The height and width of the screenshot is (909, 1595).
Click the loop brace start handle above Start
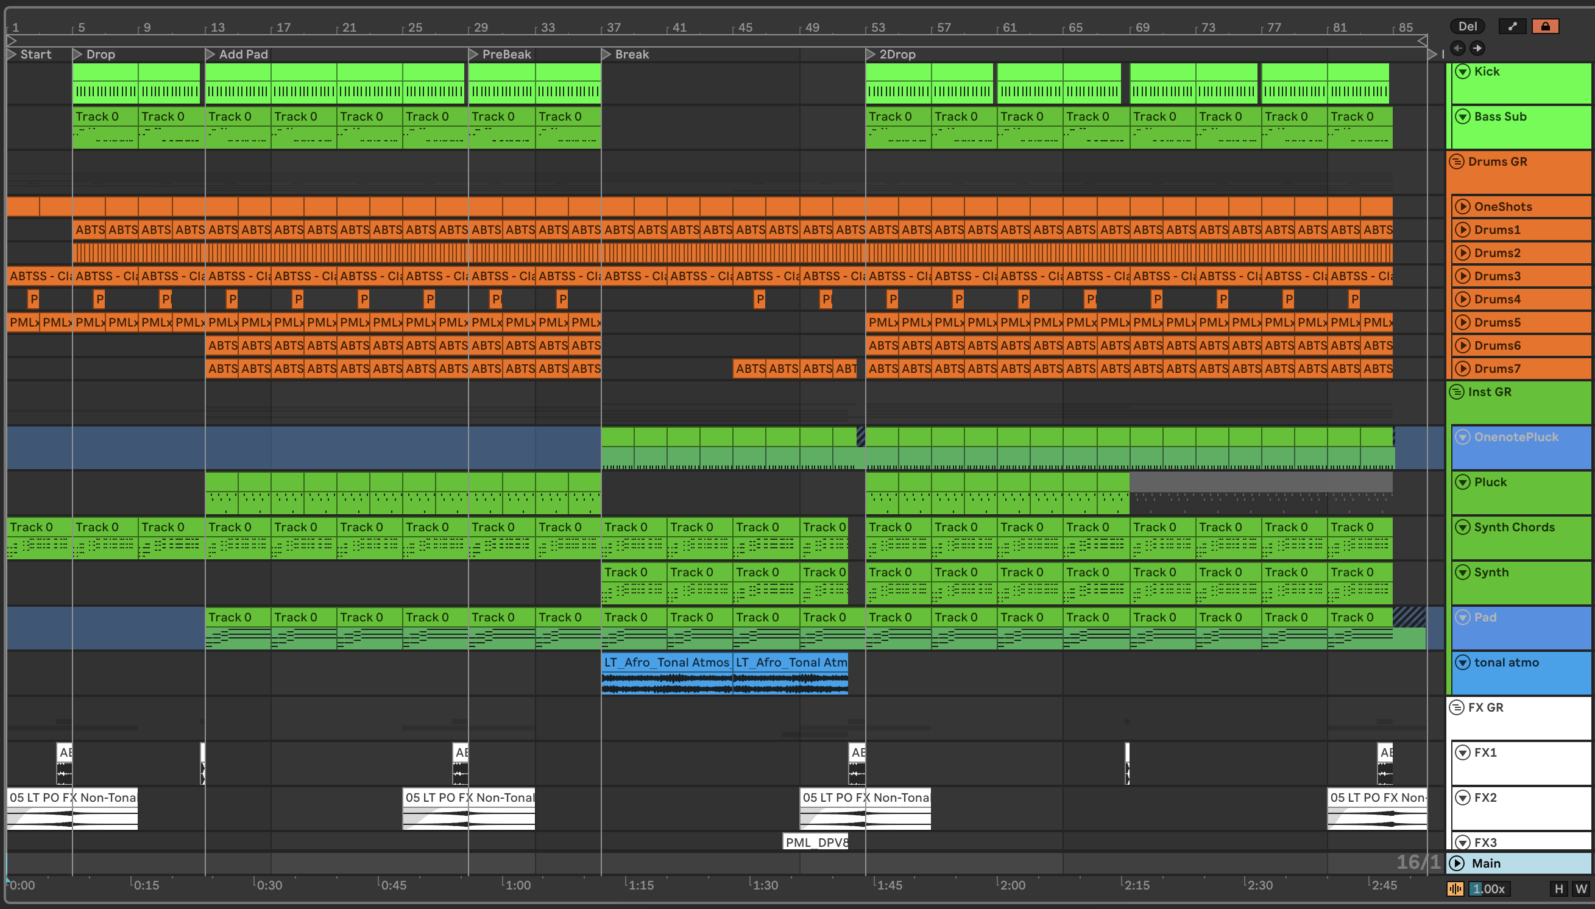[x=11, y=41]
